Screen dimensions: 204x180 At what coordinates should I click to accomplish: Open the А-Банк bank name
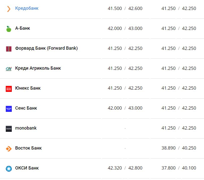tap(23, 28)
